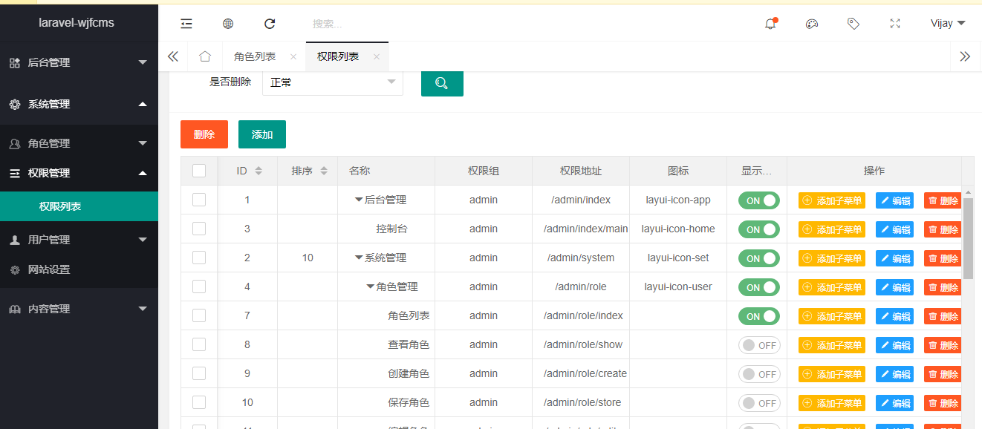Switch to the 角色列表 tab

click(x=255, y=56)
